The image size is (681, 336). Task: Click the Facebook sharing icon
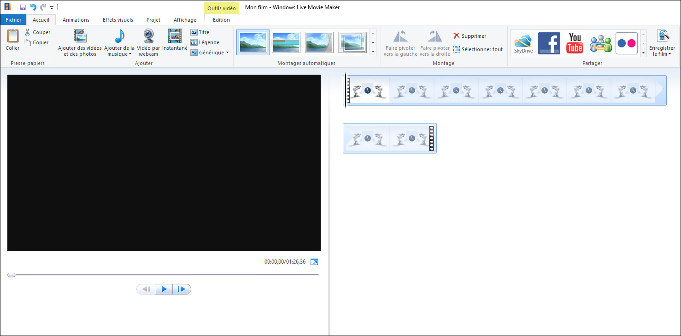[x=549, y=43]
